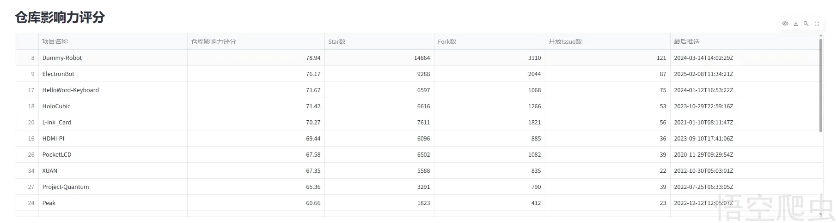Select the Dummy-Robot project name cell
Screen dimensions: 837x223
[x=62, y=58]
